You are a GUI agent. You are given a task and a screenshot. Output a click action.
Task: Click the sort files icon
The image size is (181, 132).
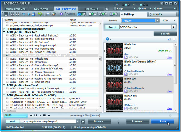click(x=34, y=14)
